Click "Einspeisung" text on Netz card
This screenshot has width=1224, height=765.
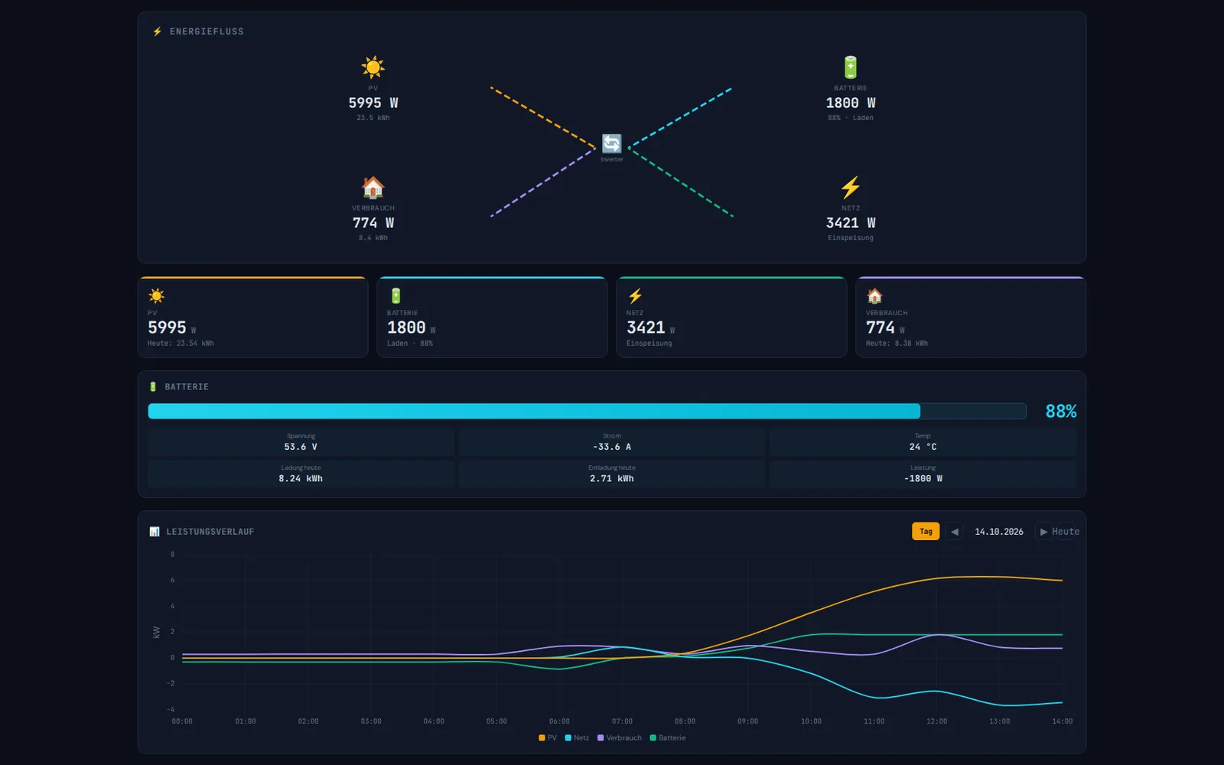tap(649, 343)
